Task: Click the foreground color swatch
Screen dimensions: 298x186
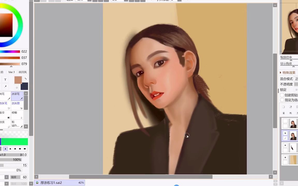Action: point(18,80)
